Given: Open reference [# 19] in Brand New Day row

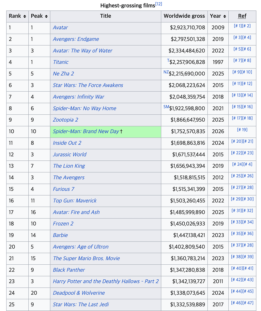Looking at the screenshot, I should (242, 129).
